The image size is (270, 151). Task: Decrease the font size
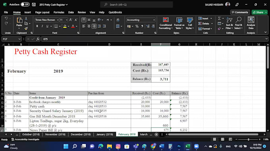(76, 20)
